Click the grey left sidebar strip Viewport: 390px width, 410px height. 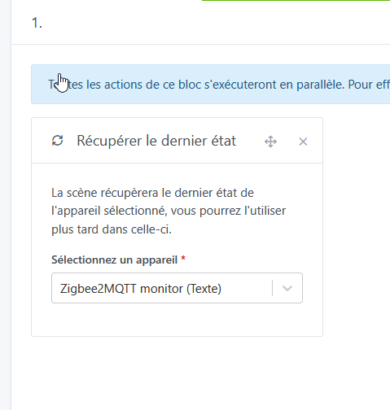click(x=6, y=205)
